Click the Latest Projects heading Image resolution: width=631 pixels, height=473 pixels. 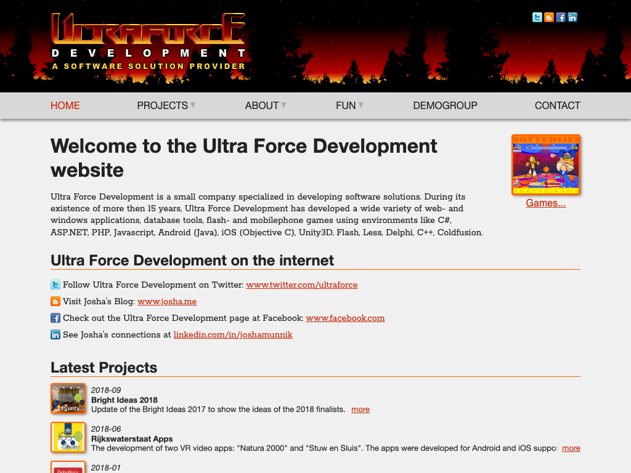point(104,368)
